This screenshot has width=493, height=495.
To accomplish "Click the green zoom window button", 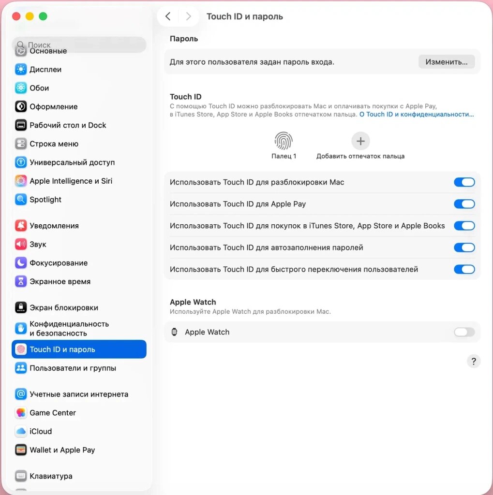I will [x=43, y=16].
